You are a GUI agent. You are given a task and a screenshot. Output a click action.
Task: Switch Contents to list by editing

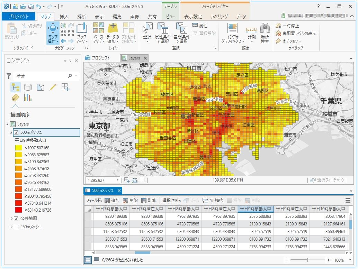(x=53, y=87)
